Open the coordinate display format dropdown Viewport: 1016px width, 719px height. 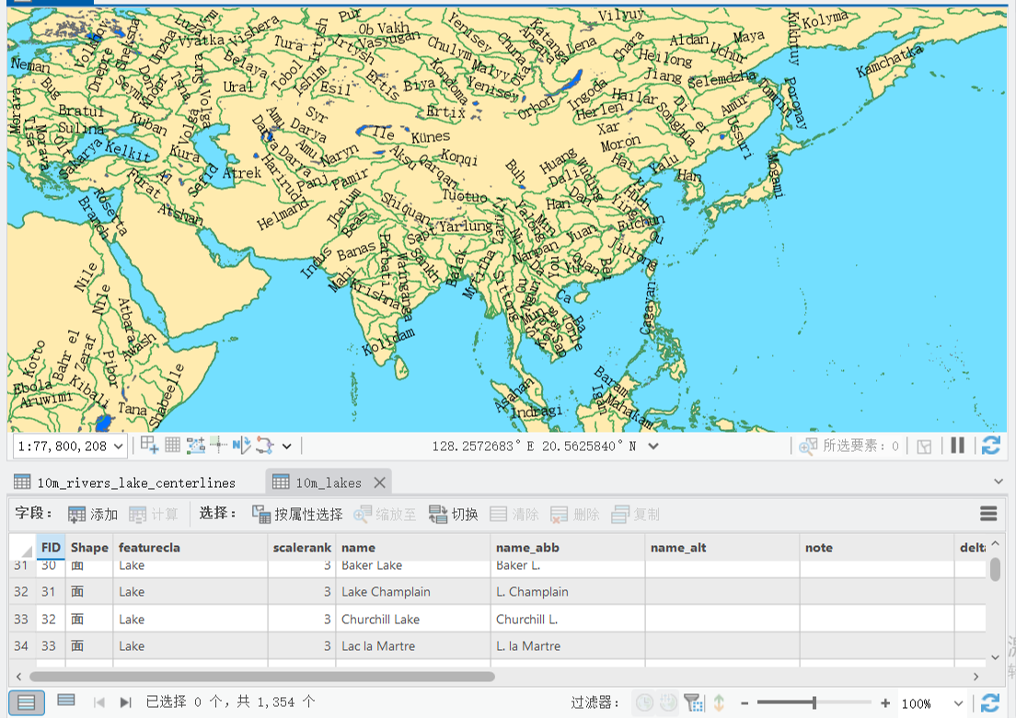click(653, 446)
